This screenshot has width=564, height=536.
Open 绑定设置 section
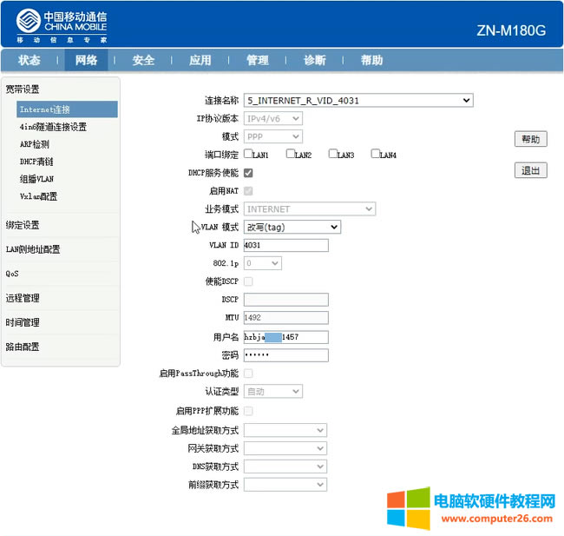pos(23,225)
